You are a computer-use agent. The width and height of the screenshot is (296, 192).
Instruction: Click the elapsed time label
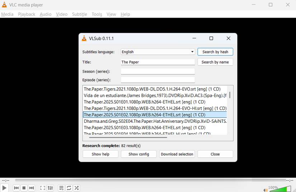point(6,181)
